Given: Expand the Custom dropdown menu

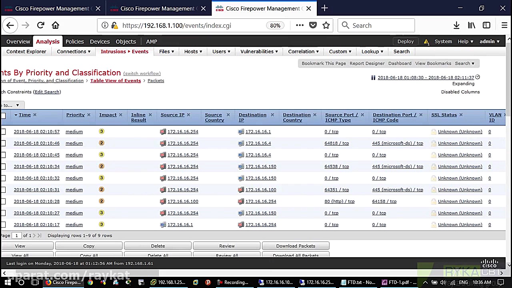Looking at the screenshot, I should [x=340, y=51].
